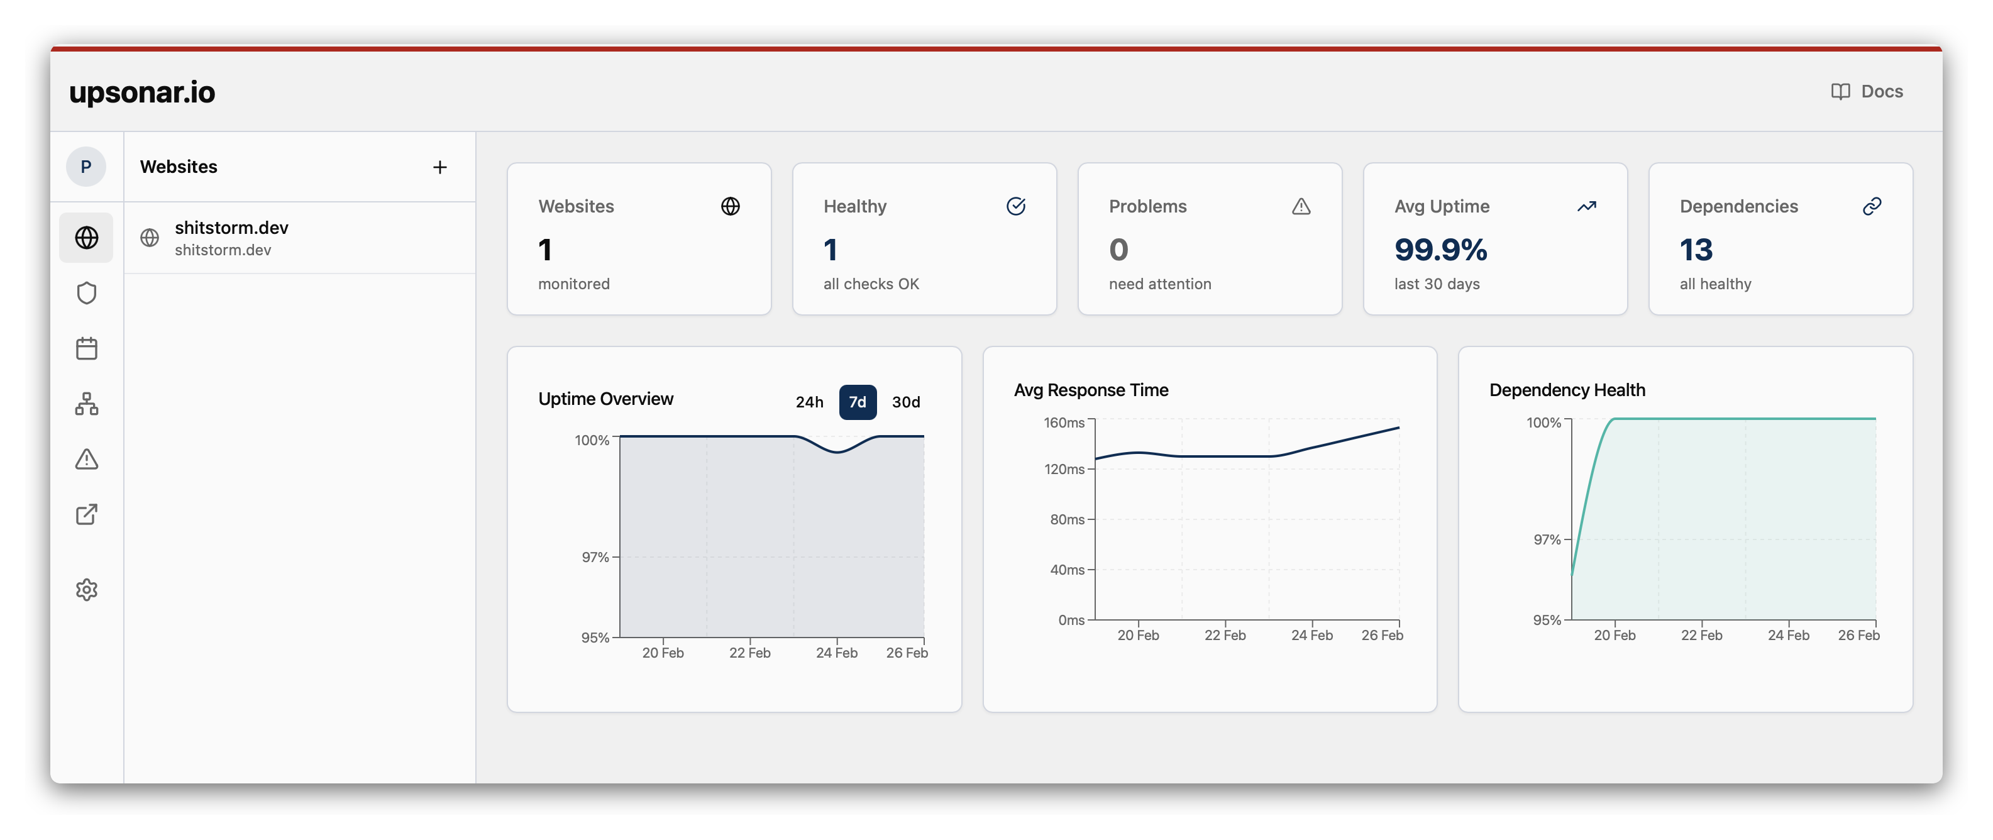Screen dimensions: 1993x840
Task: Click the Problems summary card
Action: coord(1208,238)
